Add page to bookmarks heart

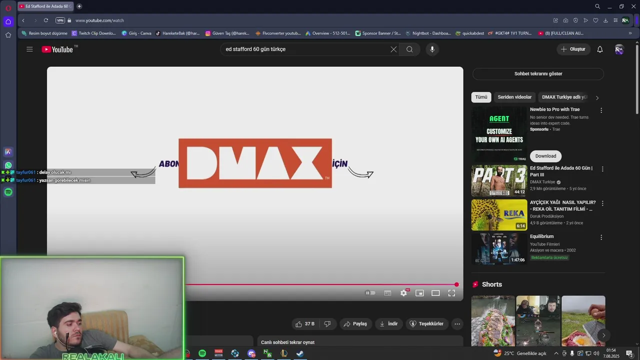point(595,20)
